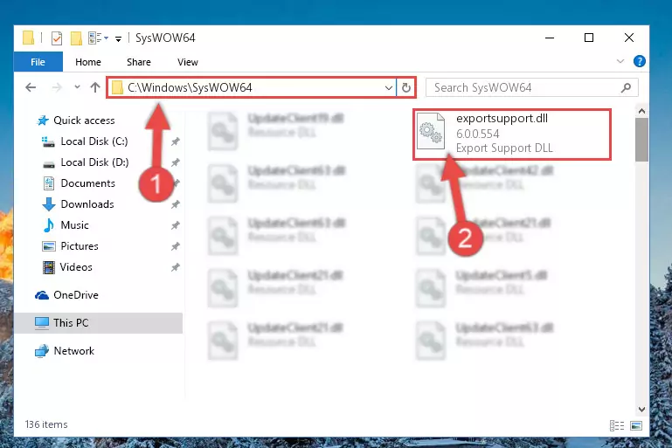
Task: Click the search magnifier icon
Action: click(627, 88)
